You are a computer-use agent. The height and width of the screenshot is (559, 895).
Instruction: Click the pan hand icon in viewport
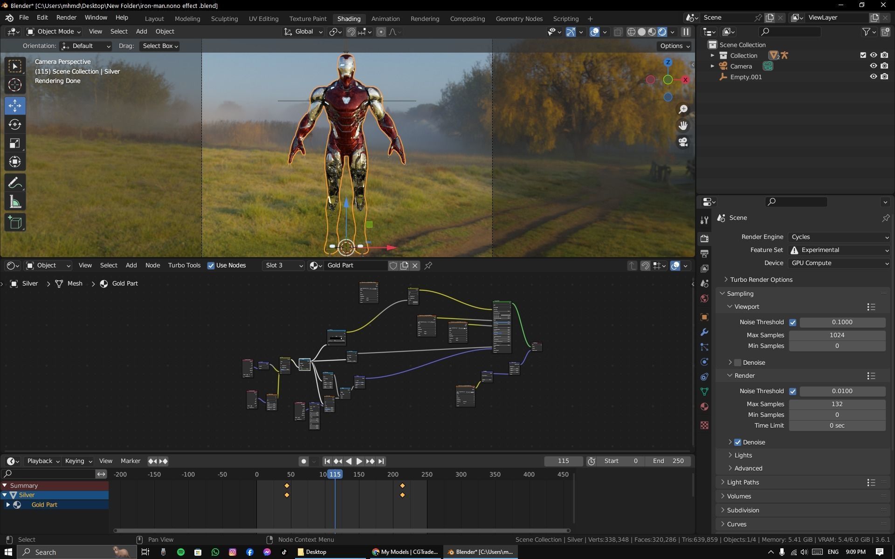tap(683, 126)
